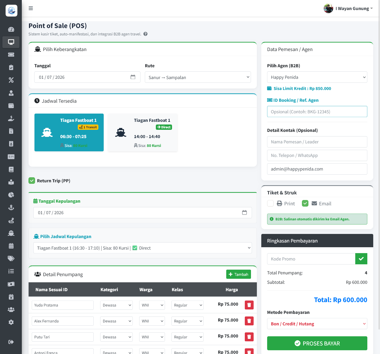380x354 pixels.
Task: Open the percent discount icon in sidebar
Action: point(11,80)
